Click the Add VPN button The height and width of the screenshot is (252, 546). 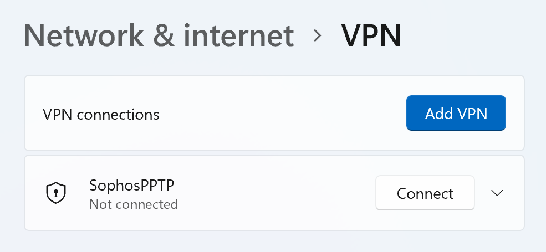456,114
